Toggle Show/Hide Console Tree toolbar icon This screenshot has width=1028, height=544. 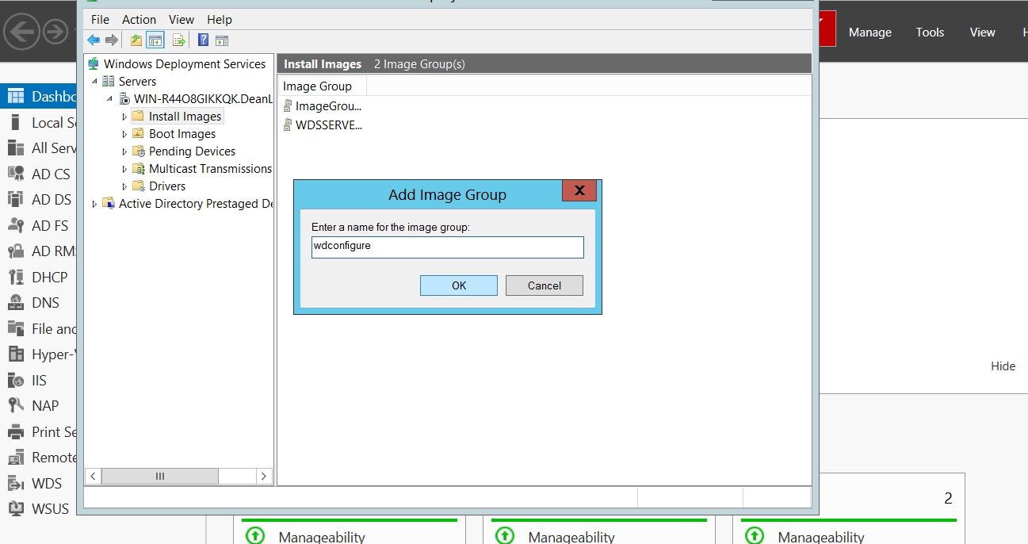click(155, 40)
